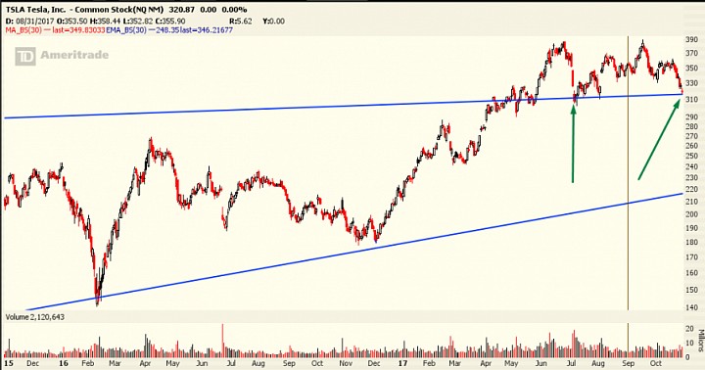Click the Dec label next to the '15' label
The image size is (705, 370).
[x=33, y=363]
